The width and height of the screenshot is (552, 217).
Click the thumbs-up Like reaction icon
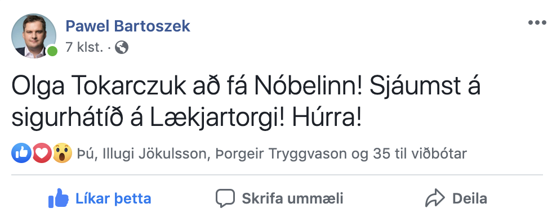point(21,153)
